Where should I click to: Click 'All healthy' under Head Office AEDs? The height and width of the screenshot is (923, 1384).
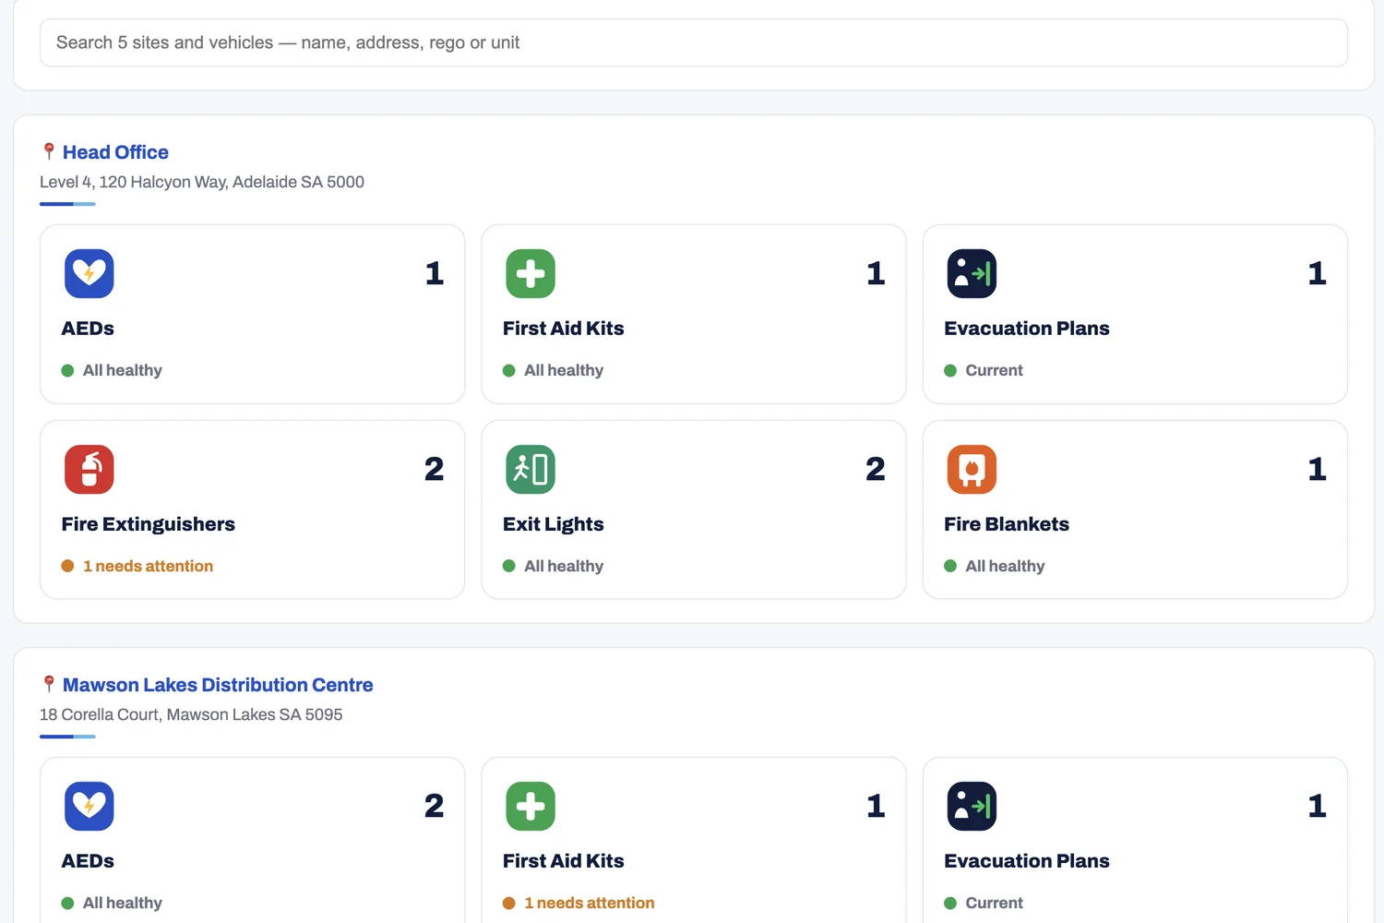123,370
